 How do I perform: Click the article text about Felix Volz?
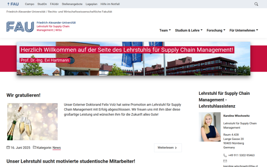point(122,110)
